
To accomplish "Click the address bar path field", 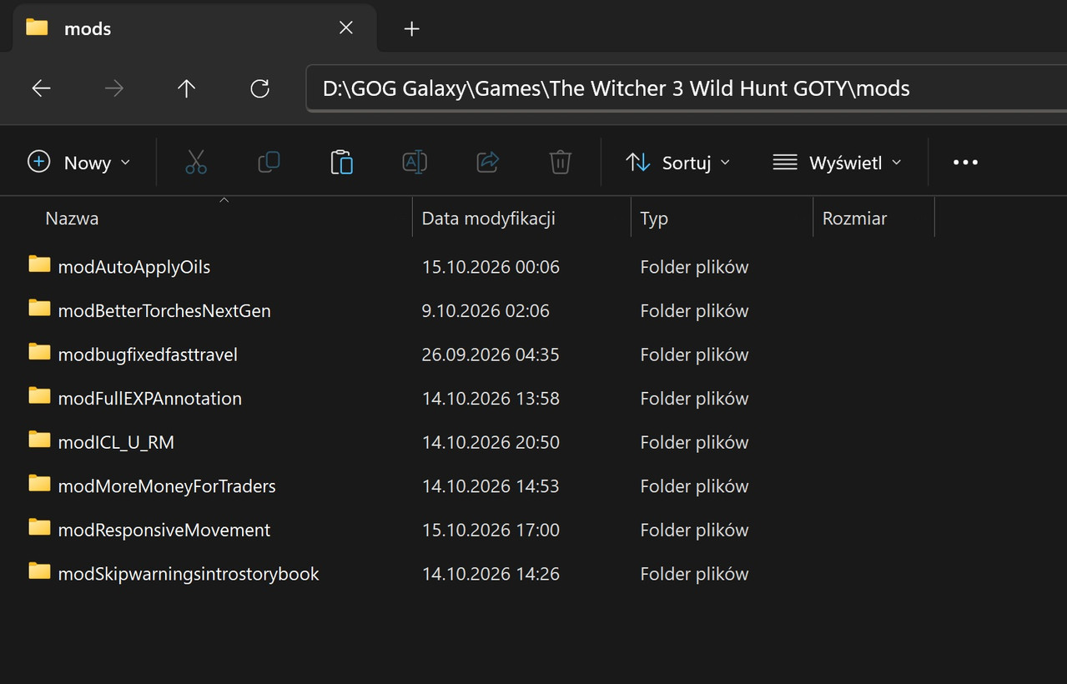I will tap(686, 88).
